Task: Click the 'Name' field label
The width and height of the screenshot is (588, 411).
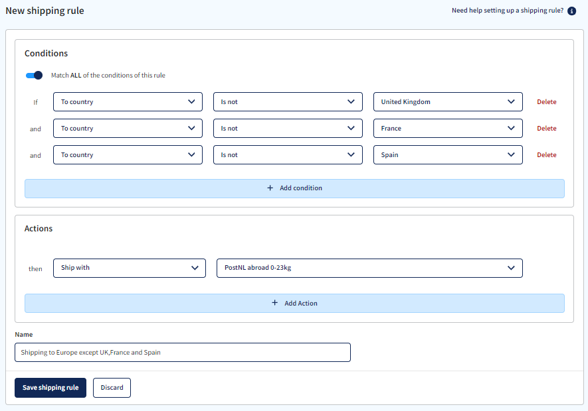Action: pos(24,335)
